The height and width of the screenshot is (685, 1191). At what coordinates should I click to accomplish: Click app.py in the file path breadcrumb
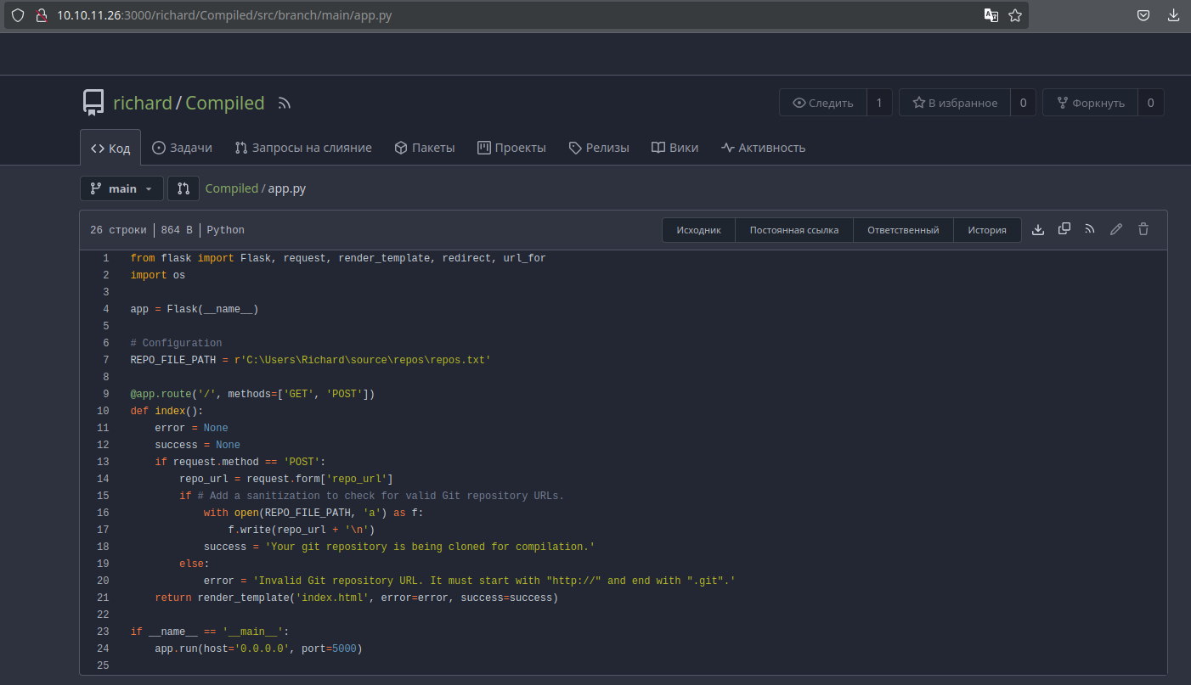click(287, 188)
